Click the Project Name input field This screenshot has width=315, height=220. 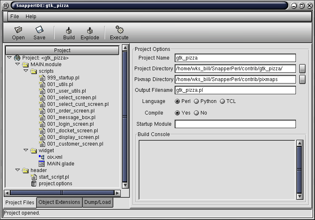[x=235, y=58]
